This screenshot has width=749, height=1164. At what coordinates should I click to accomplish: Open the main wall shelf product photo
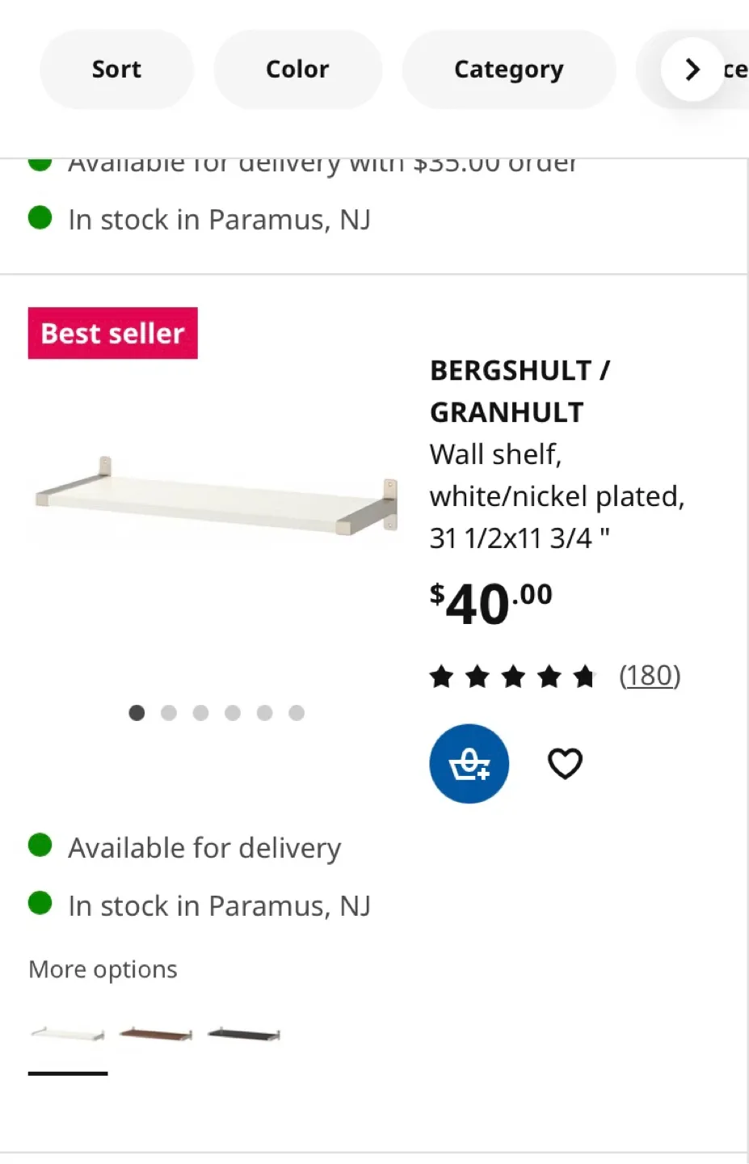point(214,497)
